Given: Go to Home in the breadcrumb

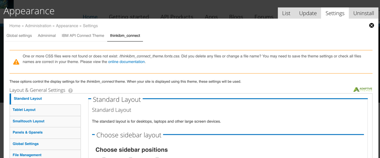Looking at the screenshot, I should [15, 25].
